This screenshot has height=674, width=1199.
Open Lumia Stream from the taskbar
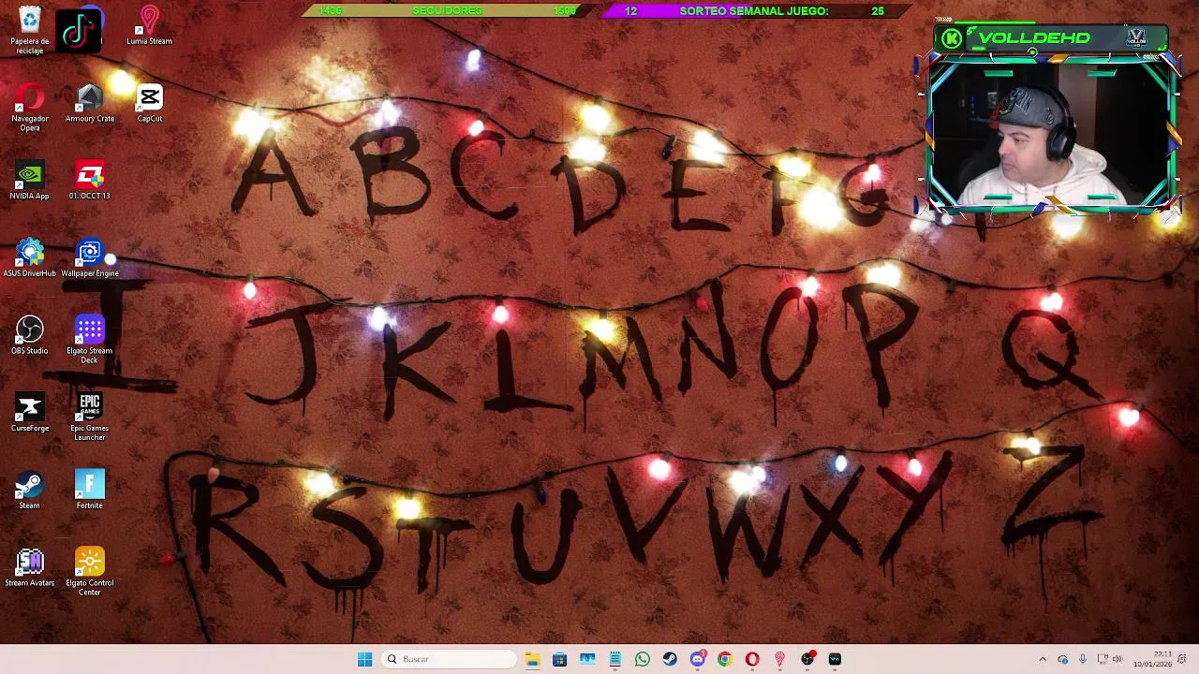(x=779, y=659)
